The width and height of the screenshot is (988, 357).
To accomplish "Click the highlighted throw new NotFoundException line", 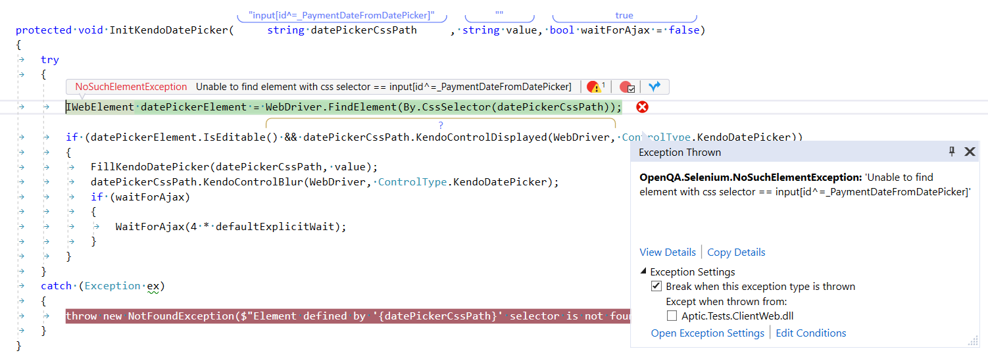I will click(x=348, y=316).
